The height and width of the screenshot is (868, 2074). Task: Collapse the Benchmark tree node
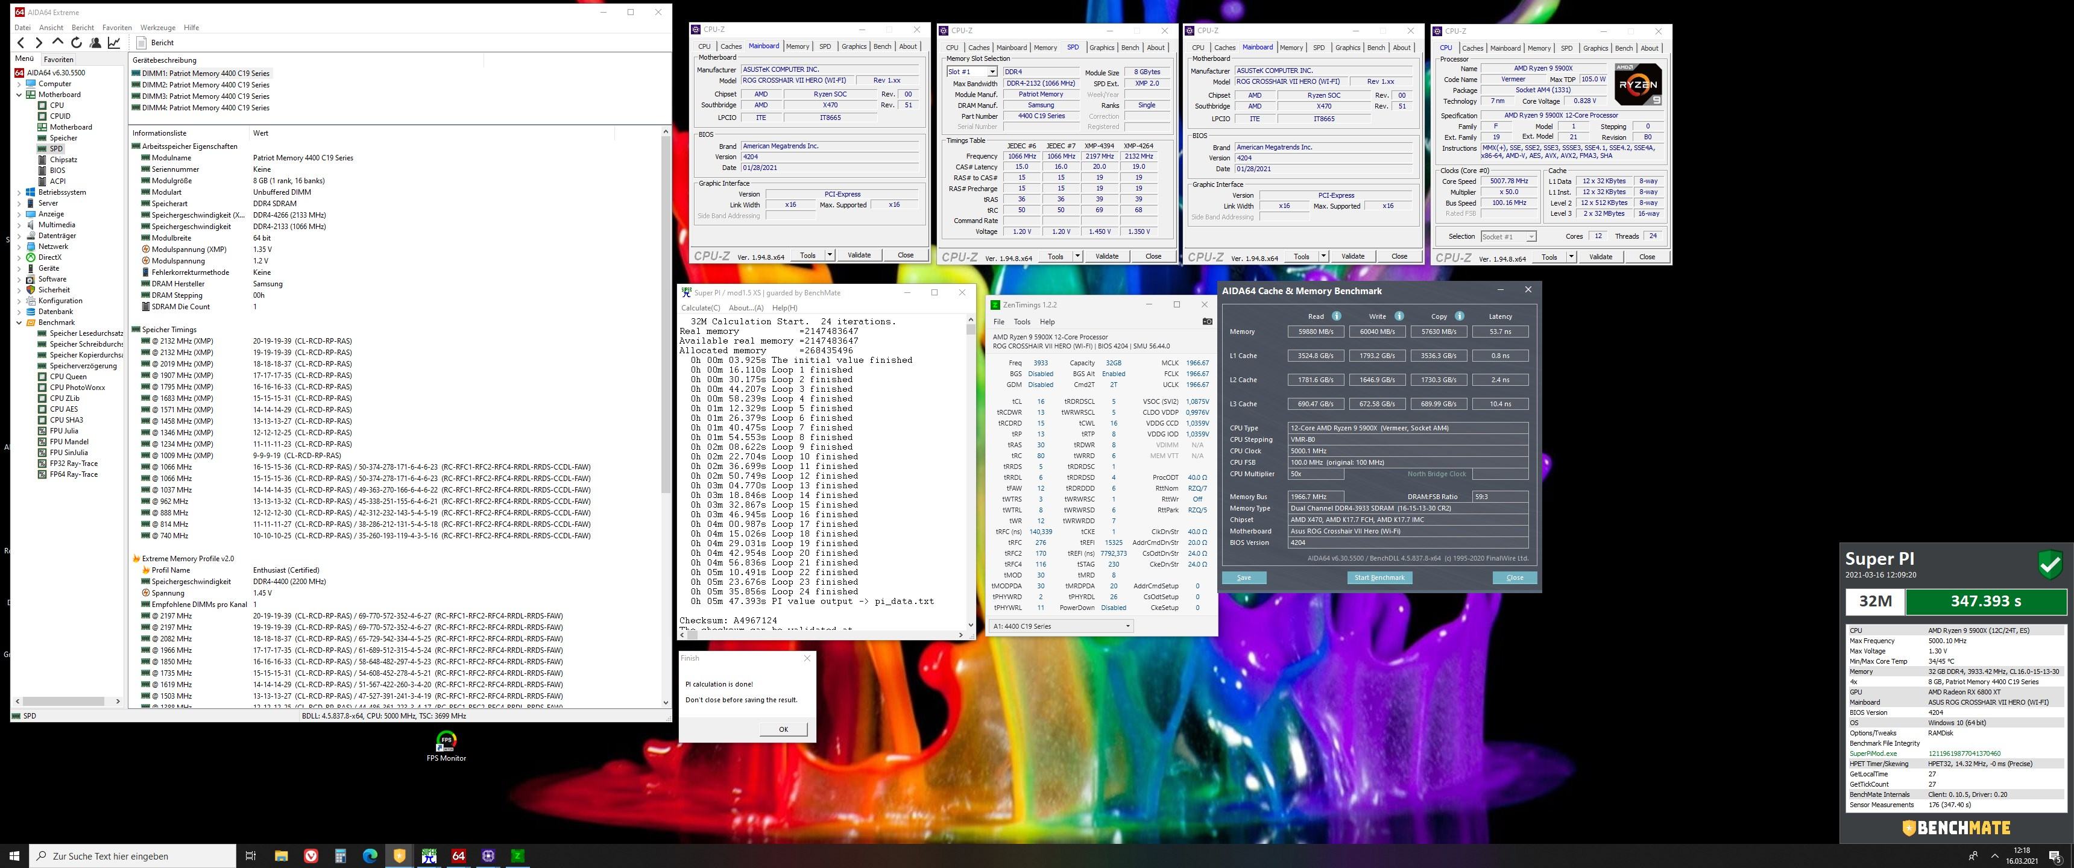[x=19, y=322]
